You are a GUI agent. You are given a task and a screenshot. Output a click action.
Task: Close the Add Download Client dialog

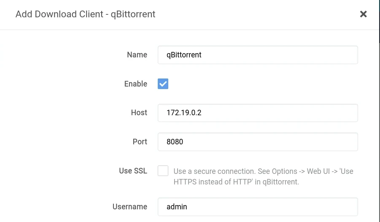(x=363, y=14)
